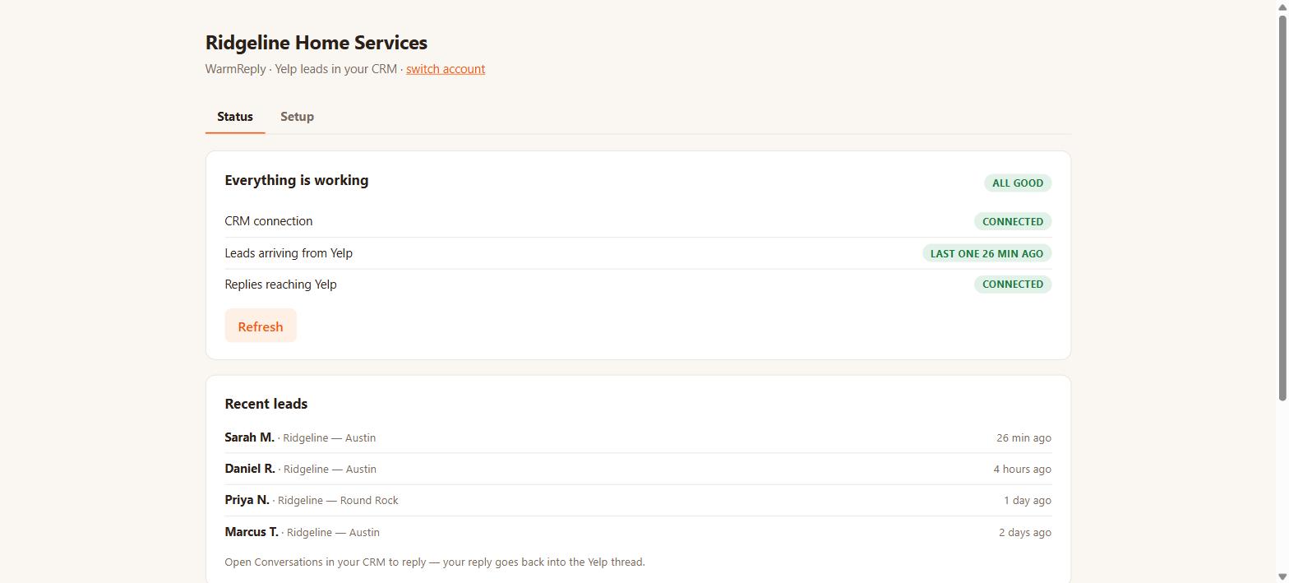Click the 'Everything is working' heading
Image resolution: width=1289 pixels, height=583 pixels.
[297, 180]
